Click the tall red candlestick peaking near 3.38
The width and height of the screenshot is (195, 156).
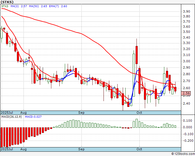[x=136, y=55]
